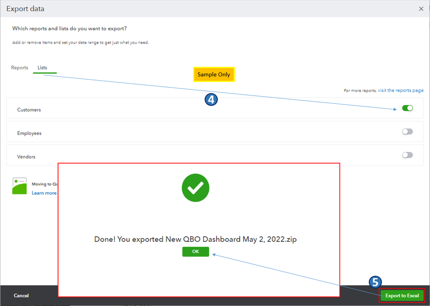Switch to the Reports tab

[x=19, y=68]
